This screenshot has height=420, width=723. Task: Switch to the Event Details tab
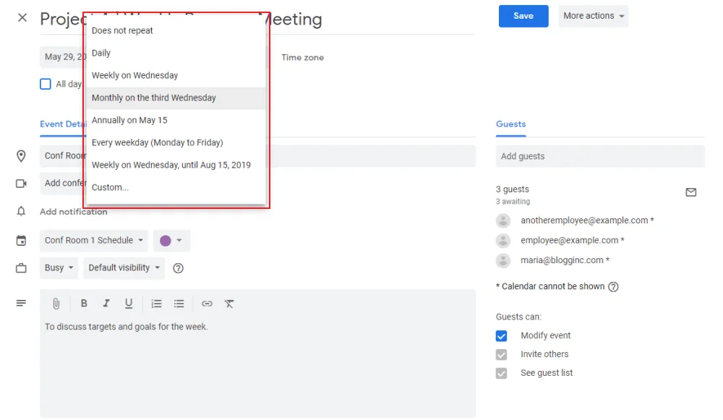coord(62,124)
